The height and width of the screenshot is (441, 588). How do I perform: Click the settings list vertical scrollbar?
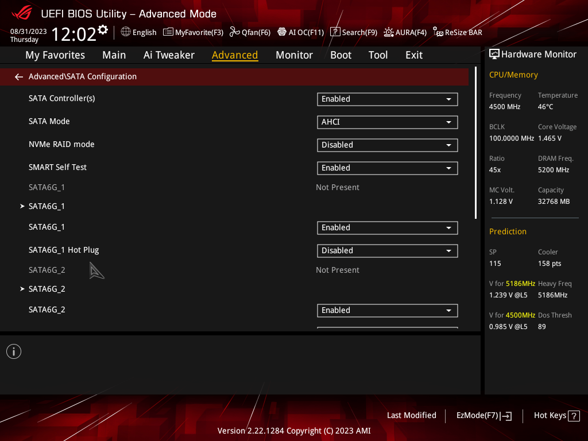click(x=475, y=142)
